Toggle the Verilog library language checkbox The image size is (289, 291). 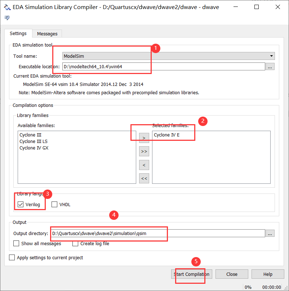(21, 204)
